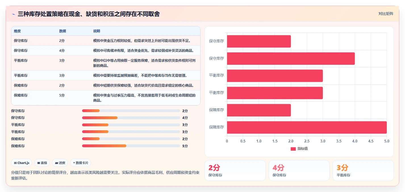Click the 保障库存 chart bar reaching 2.0
The height and width of the screenshot is (192, 405).
259,110
